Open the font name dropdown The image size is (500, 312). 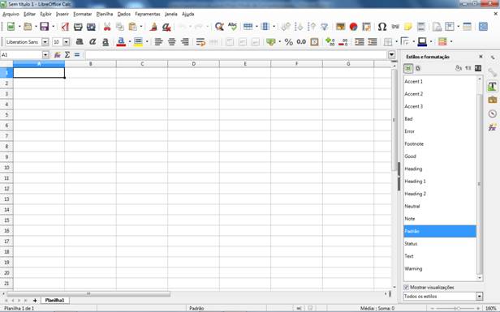point(45,42)
